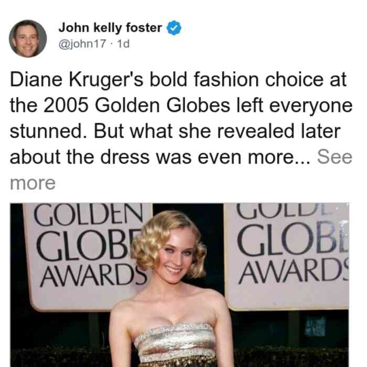Click 'But what she revealed later' in the post

(x=217, y=131)
